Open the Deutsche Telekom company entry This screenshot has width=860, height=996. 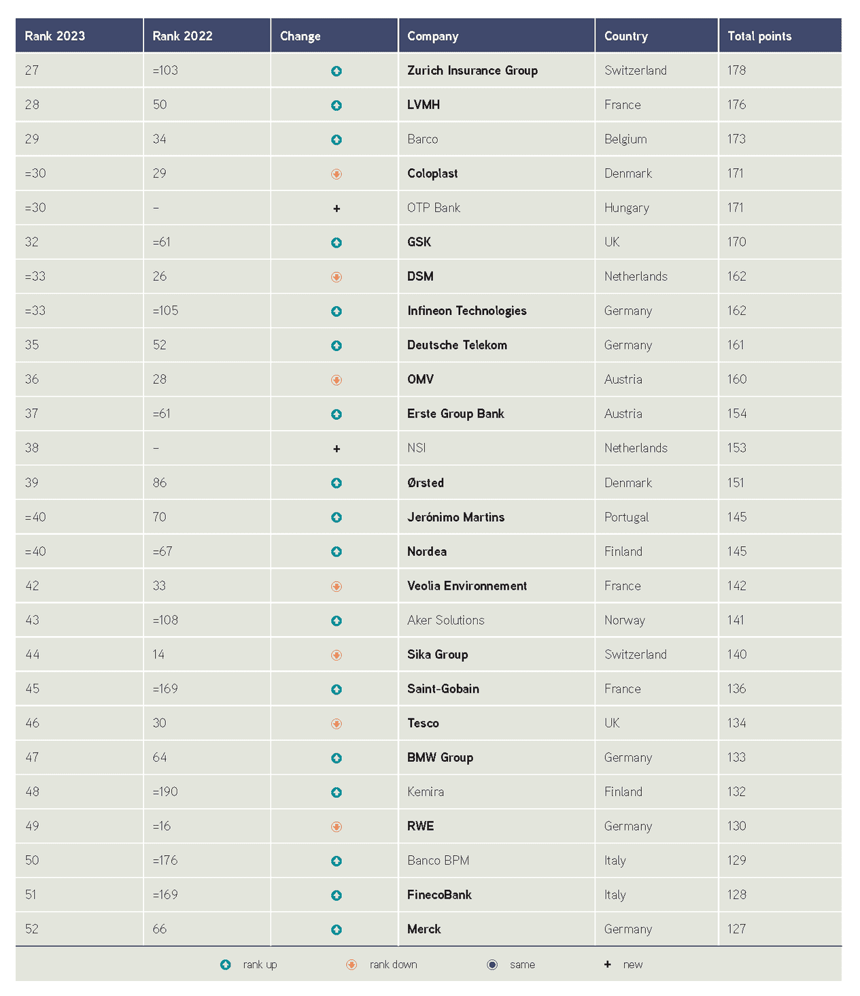click(457, 345)
